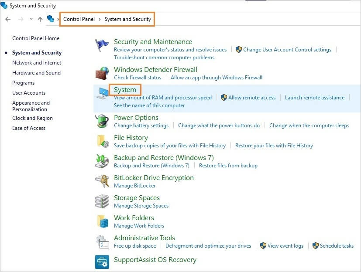
Task: Click the Windows Defender Firewall brick-wall icon
Action: click(x=102, y=72)
